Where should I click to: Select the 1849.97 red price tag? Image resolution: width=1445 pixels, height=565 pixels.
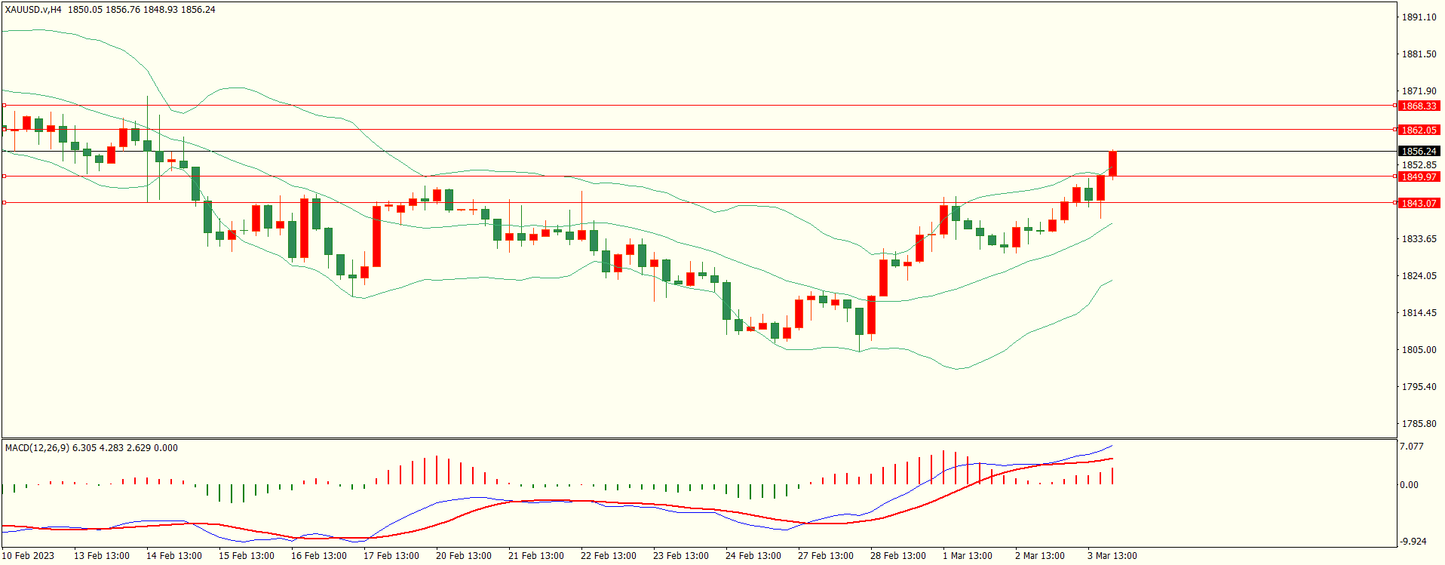[1419, 177]
